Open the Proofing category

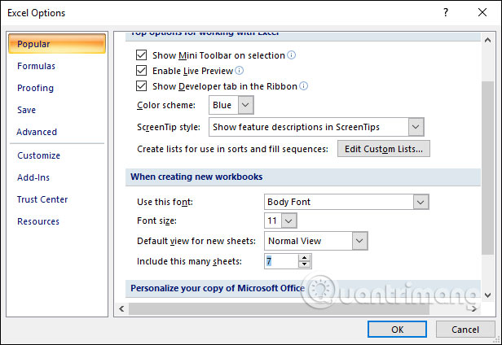pos(35,88)
